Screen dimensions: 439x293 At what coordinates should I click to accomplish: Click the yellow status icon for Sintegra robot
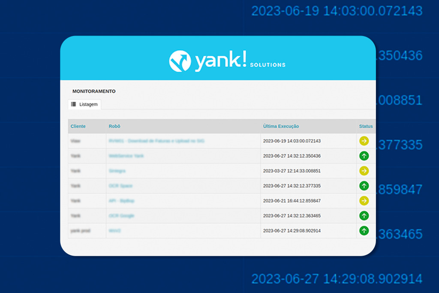coord(364,171)
